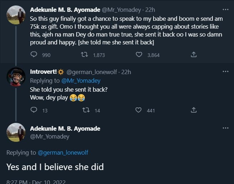This screenshot has height=184, width=234.
Task: Open more options on the first tweet
Action: click(x=225, y=9)
